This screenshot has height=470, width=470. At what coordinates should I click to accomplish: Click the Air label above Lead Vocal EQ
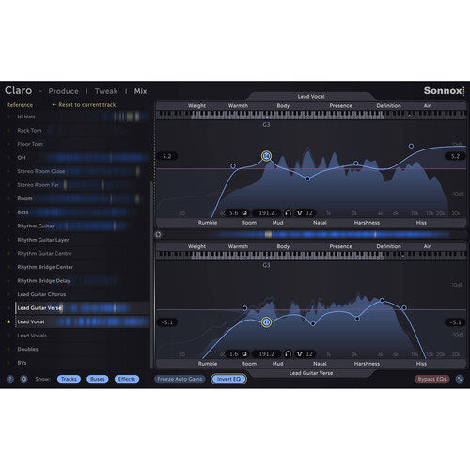pos(427,106)
